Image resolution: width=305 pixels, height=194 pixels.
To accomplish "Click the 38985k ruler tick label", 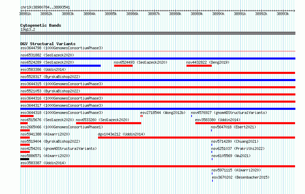I will click(111, 14).
